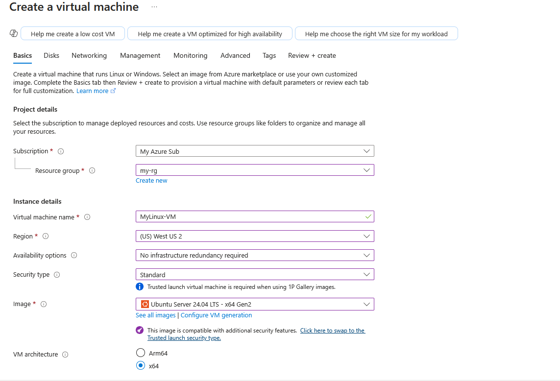Click the 'Instance details' section heading

[x=38, y=202]
